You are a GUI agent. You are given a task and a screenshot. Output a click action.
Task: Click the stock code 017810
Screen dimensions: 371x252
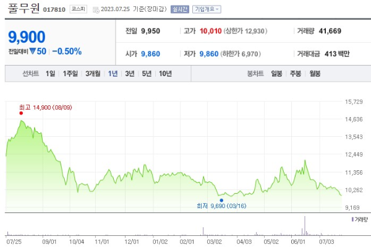[54, 10]
